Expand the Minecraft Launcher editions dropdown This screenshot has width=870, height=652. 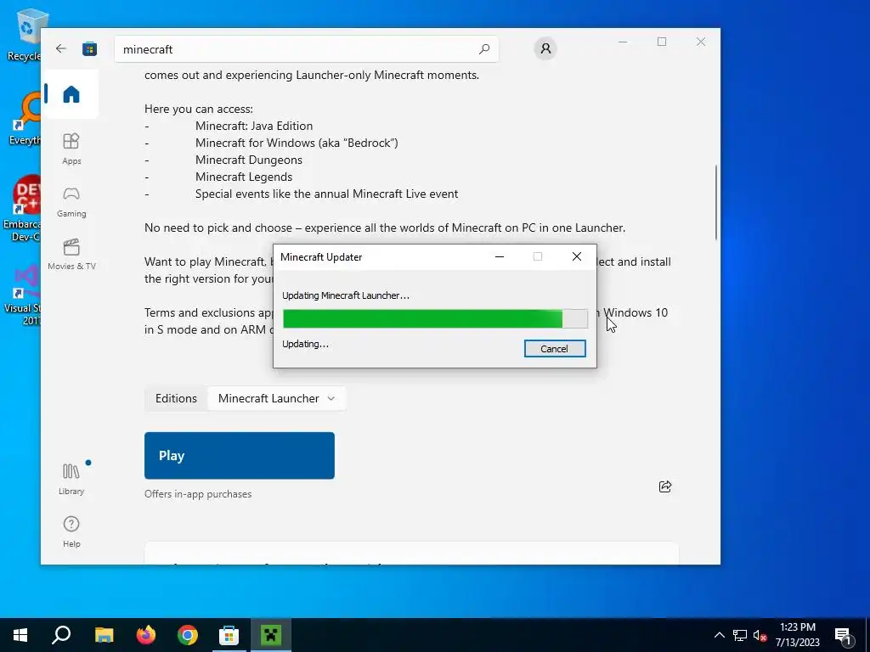[x=276, y=398]
